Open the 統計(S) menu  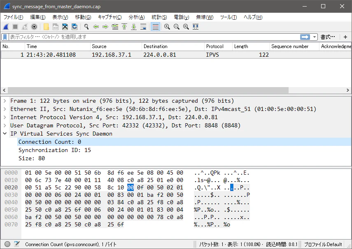pyautogui.click(x=159, y=17)
